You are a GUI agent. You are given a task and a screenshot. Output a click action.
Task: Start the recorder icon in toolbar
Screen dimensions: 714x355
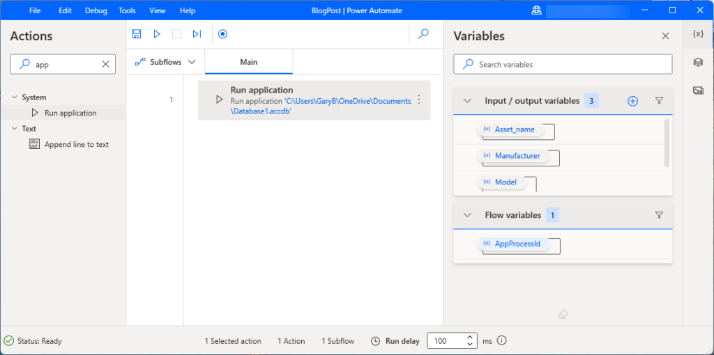222,34
